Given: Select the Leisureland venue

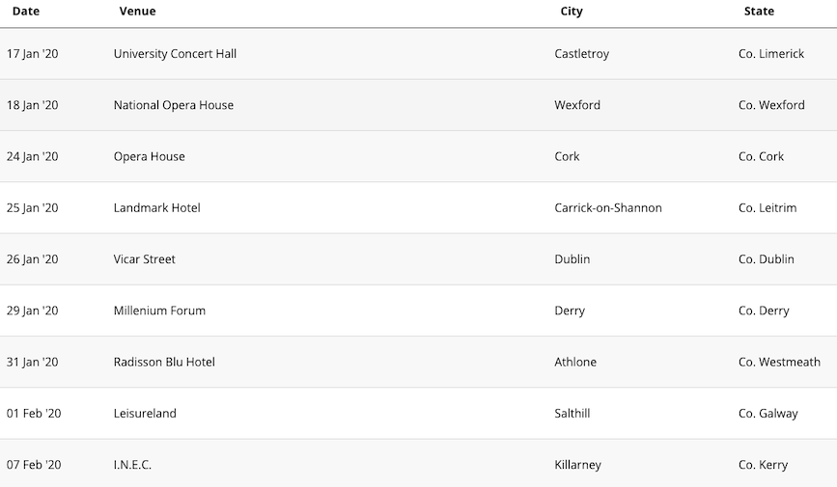Looking at the screenshot, I should click(145, 414).
